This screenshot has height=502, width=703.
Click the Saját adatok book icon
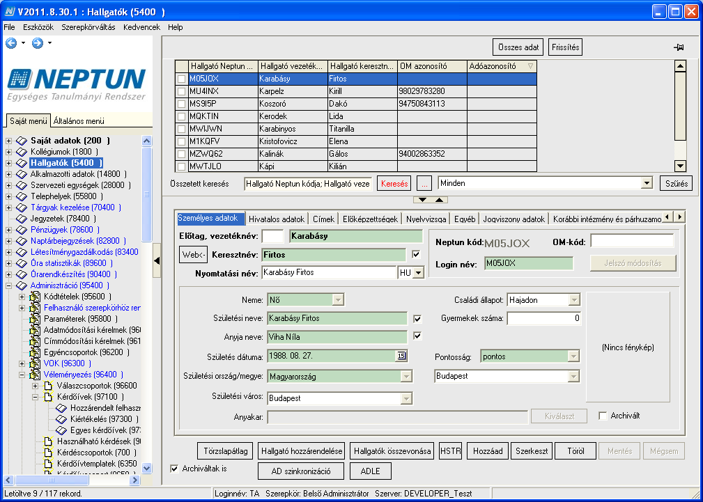[x=22, y=141]
